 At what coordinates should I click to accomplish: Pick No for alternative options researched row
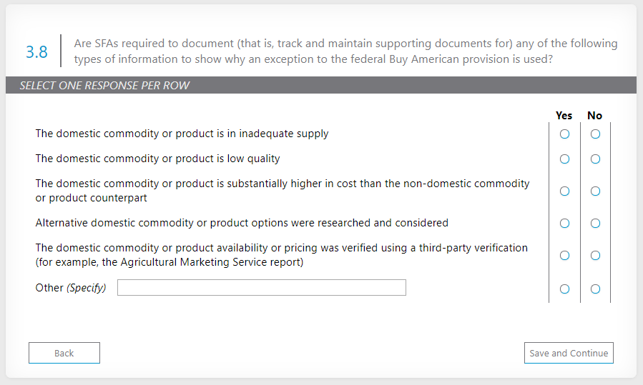[x=595, y=223]
